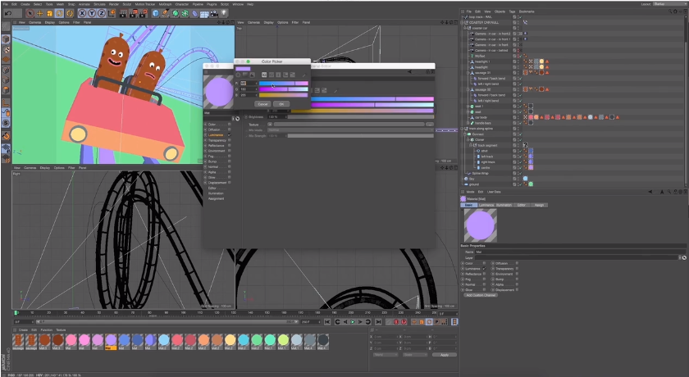Screen dimensions: 689x377
Task: Collapse the coaster car group
Action: (x=465, y=28)
